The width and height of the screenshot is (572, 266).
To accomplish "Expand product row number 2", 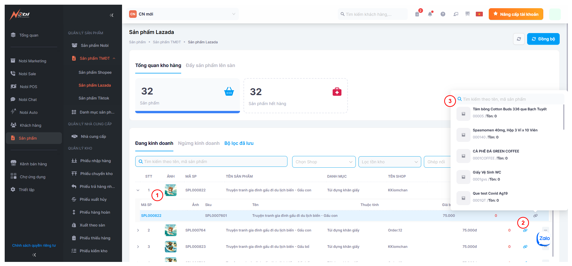I will pyautogui.click(x=138, y=230).
